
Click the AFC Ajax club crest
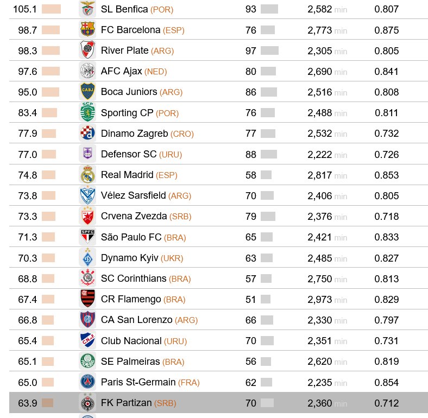[87, 71]
